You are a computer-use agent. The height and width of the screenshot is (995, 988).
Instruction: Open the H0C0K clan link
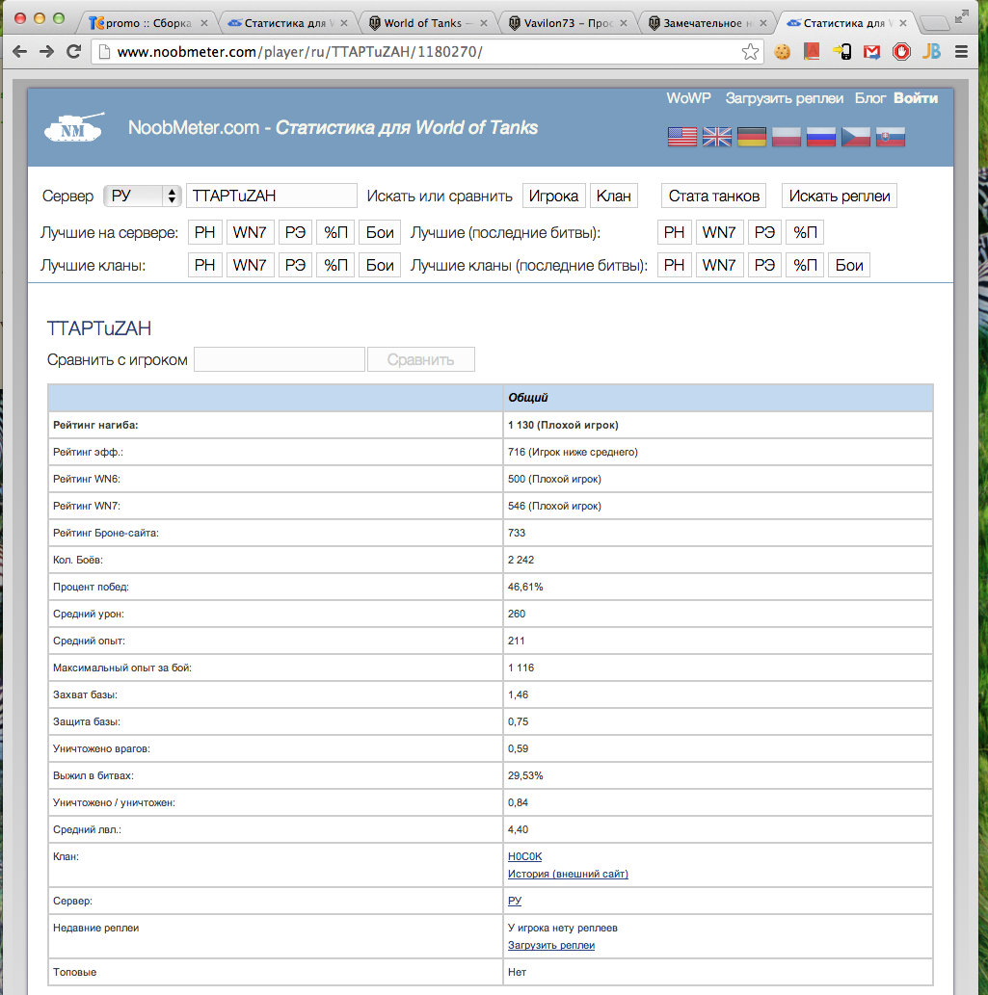pos(525,856)
